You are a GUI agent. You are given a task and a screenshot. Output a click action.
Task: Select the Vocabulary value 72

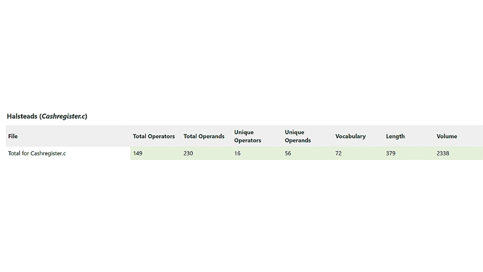coord(338,153)
